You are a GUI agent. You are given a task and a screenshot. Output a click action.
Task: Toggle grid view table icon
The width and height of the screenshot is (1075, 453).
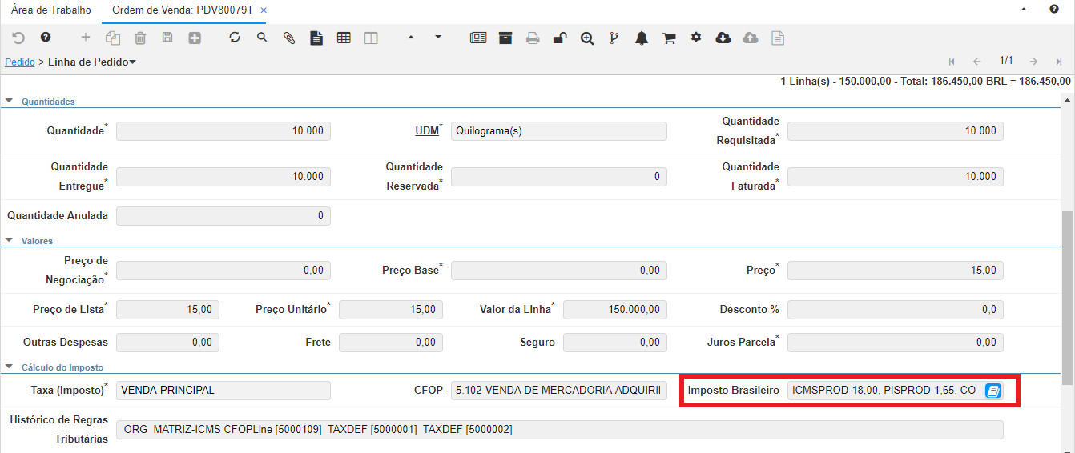pyautogui.click(x=344, y=38)
